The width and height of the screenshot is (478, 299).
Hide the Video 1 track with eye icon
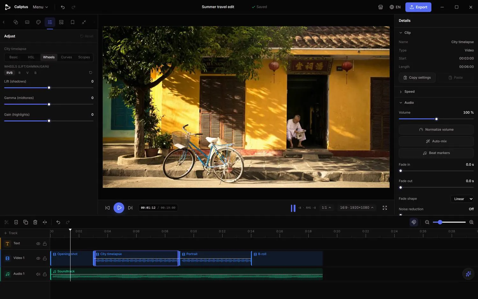(38, 258)
